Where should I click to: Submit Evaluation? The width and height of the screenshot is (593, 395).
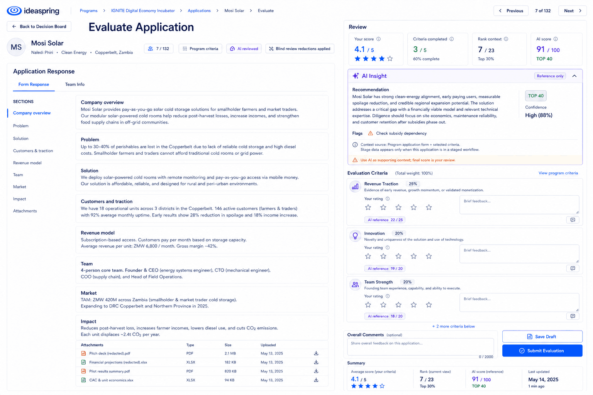tap(542, 351)
